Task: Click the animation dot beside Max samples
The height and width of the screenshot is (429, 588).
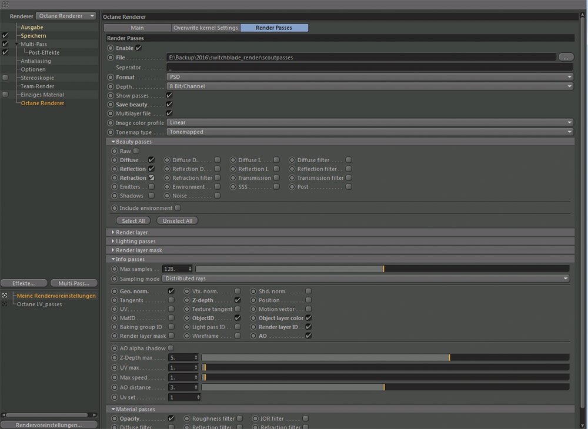Action: (115, 269)
